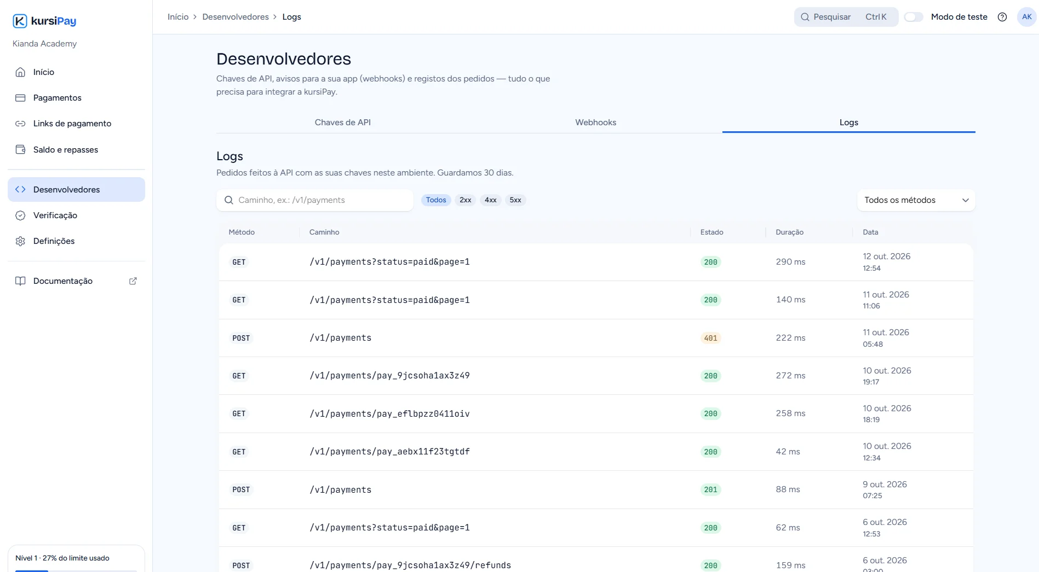Open the Pesquisar search button
Image resolution: width=1039 pixels, height=572 pixels.
[x=846, y=17]
